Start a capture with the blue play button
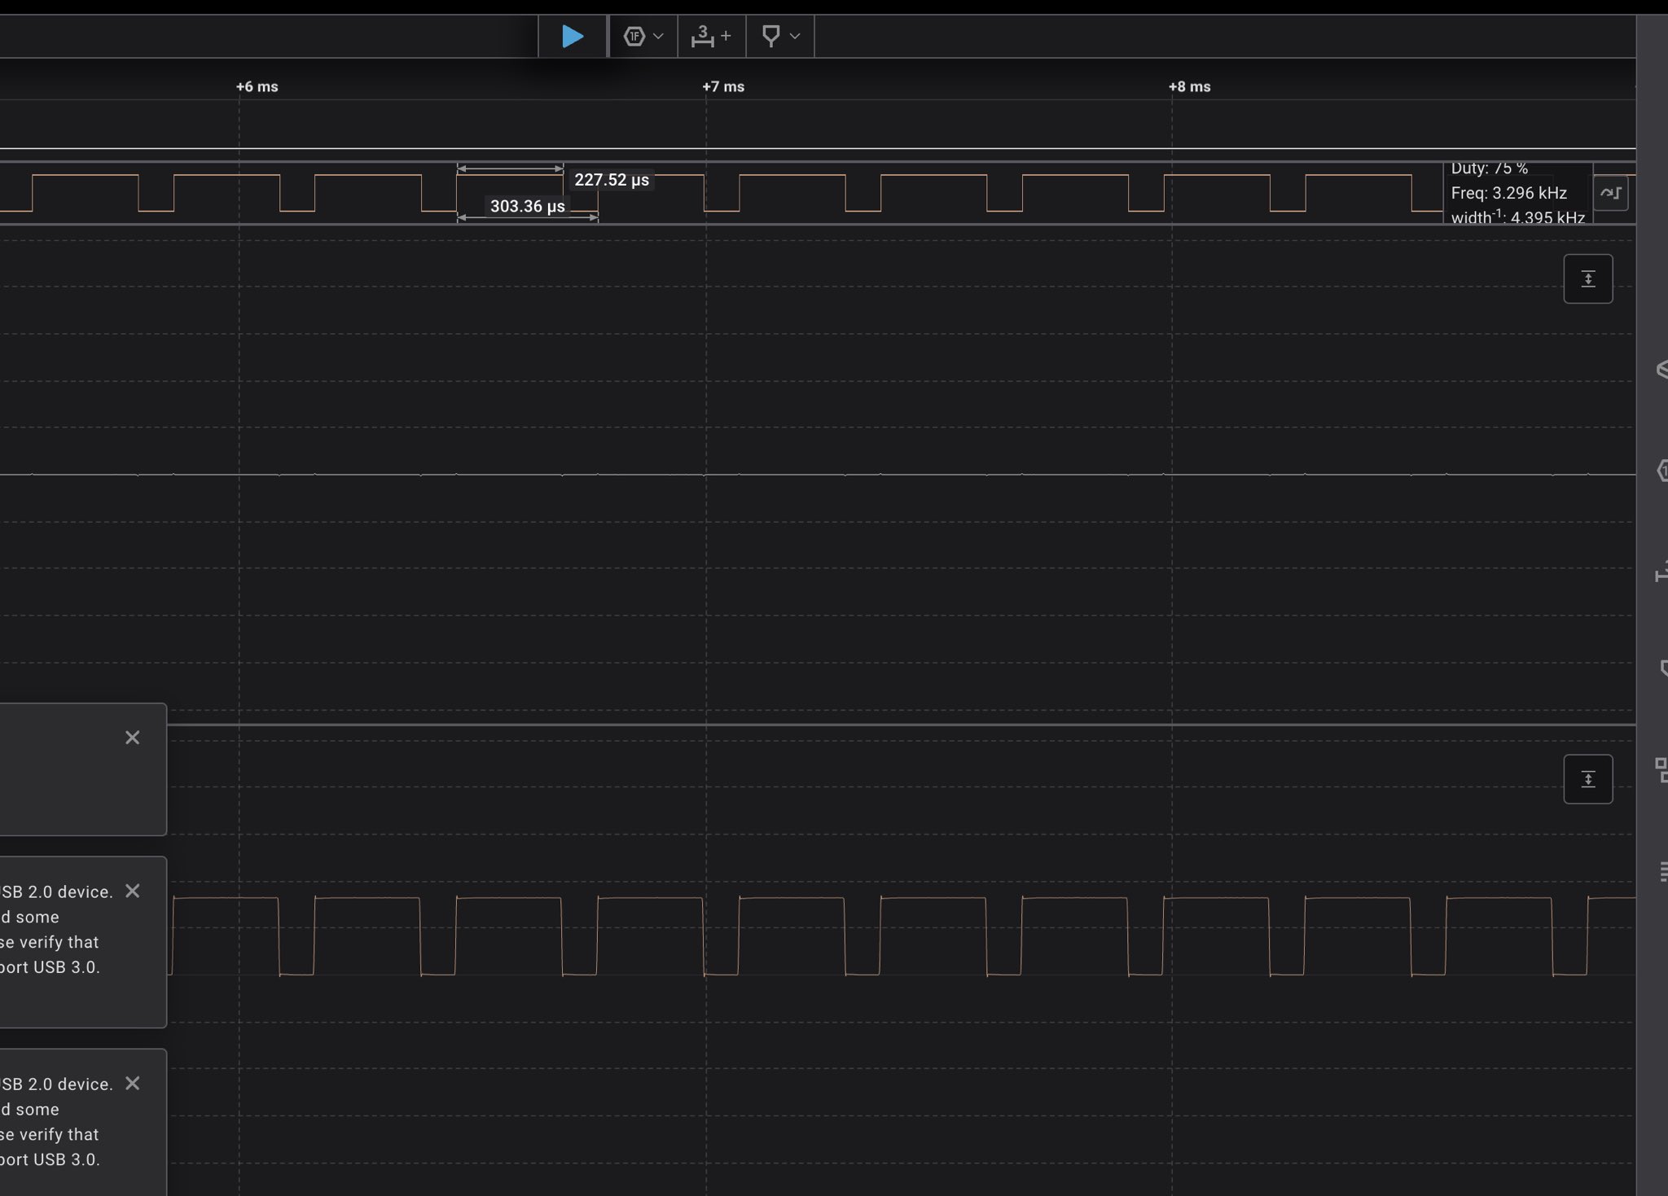The height and width of the screenshot is (1196, 1668). pyautogui.click(x=573, y=37)
